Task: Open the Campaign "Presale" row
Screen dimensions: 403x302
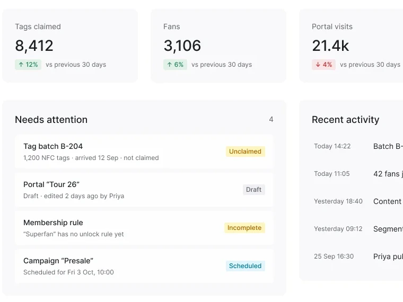Action: point(144,266)
